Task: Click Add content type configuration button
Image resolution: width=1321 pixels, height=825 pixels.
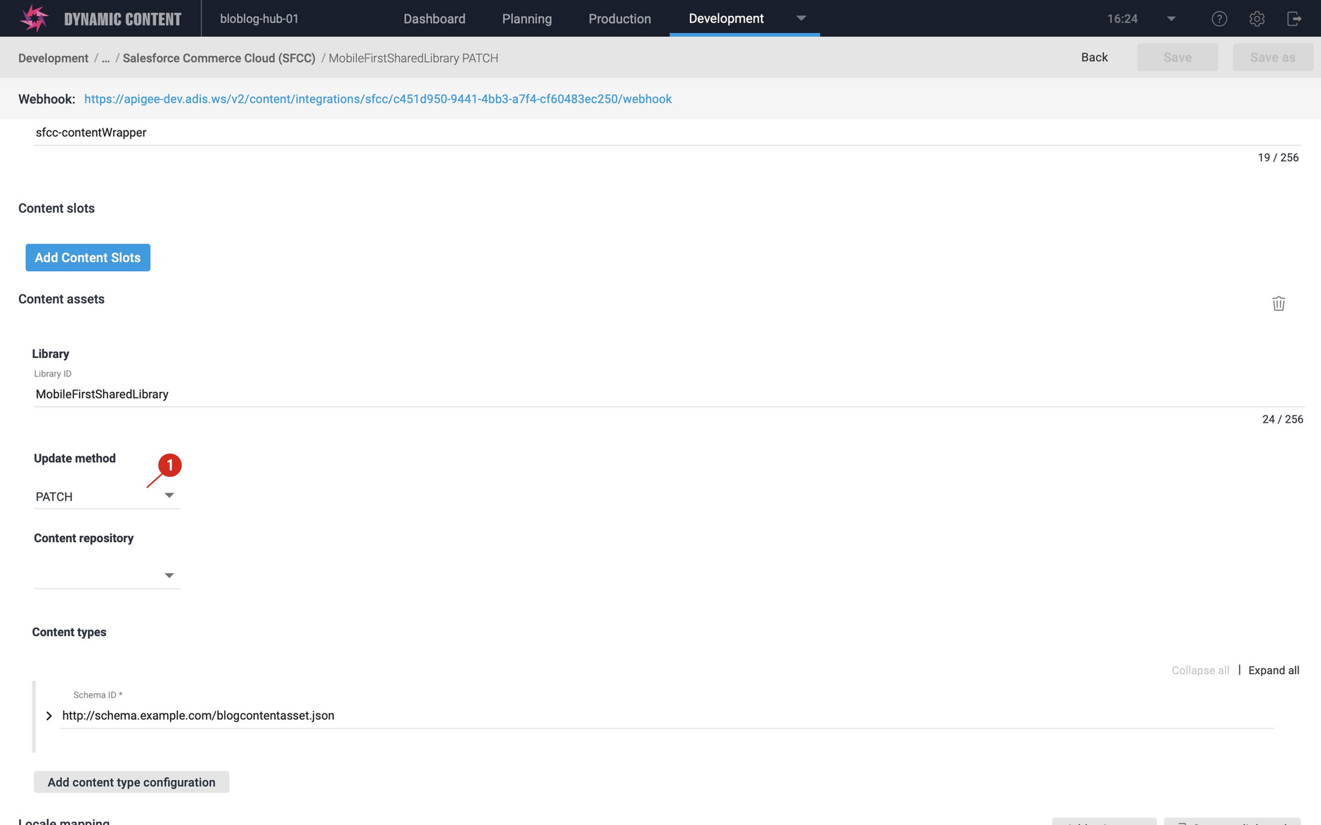Action: tap(131, 782)
